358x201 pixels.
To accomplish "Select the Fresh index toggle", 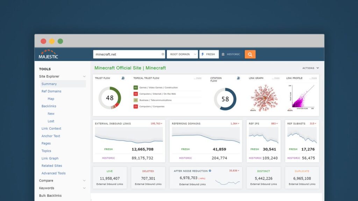I will point(209,54).
